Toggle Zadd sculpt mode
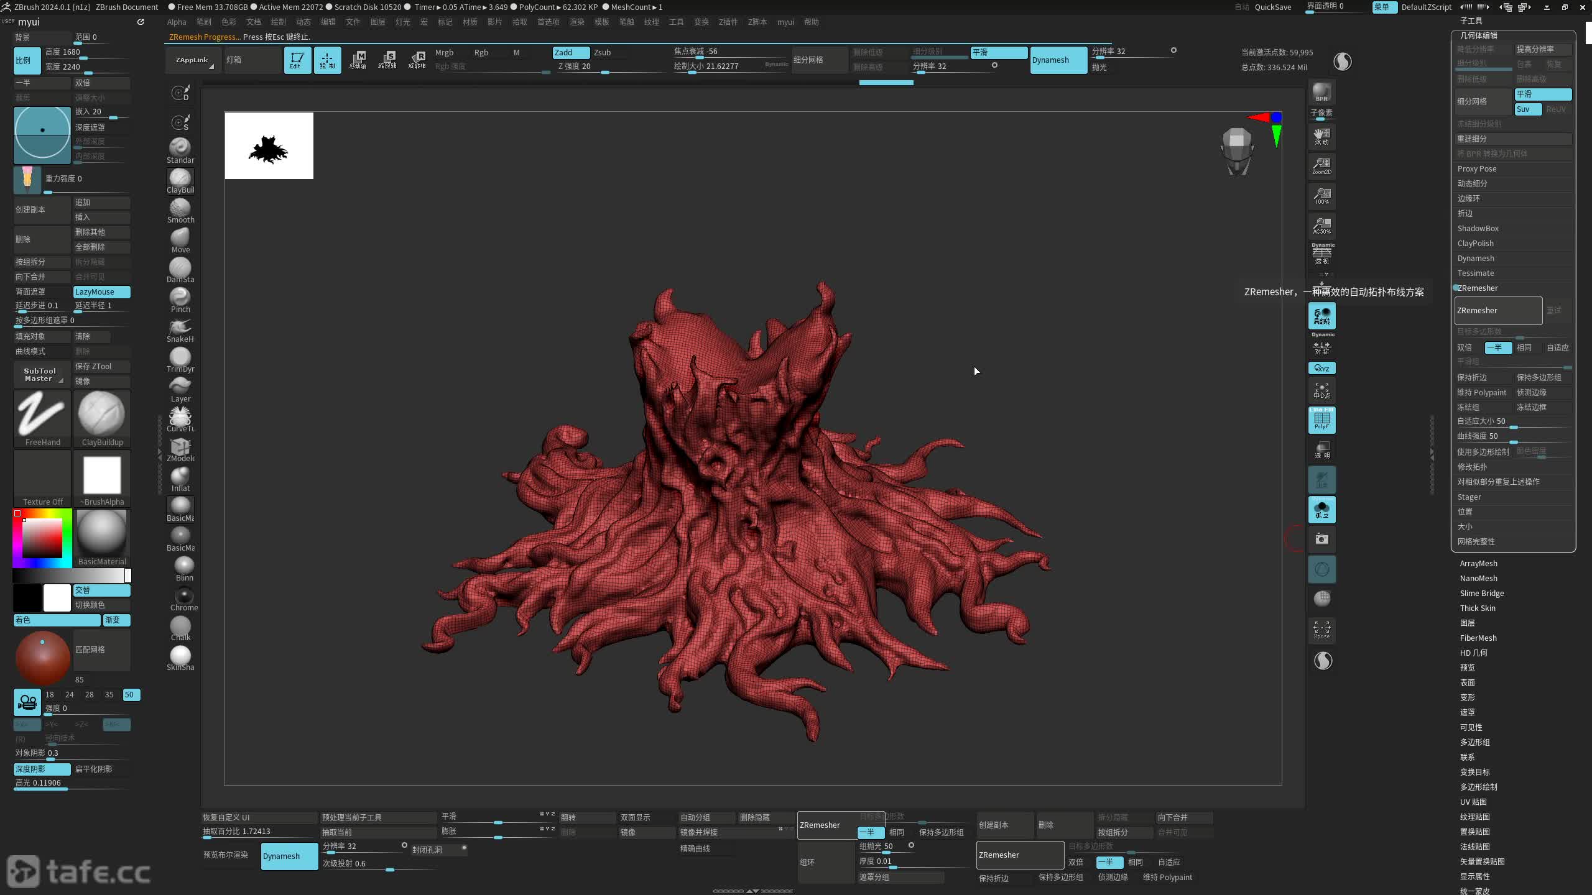 click(570, 52)
